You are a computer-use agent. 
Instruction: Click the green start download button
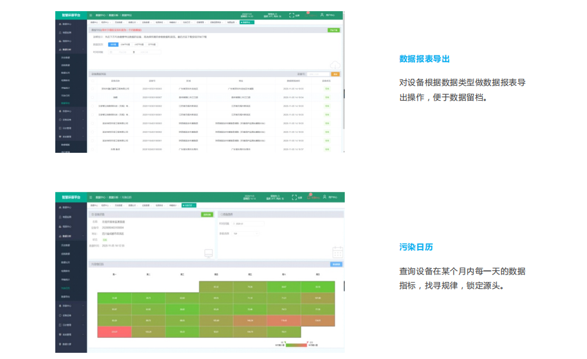click(334, 29)
